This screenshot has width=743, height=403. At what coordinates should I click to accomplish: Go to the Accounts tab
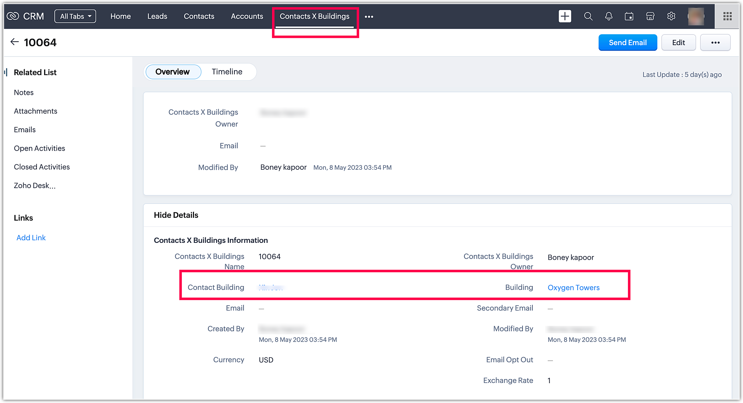click(247, 16)
